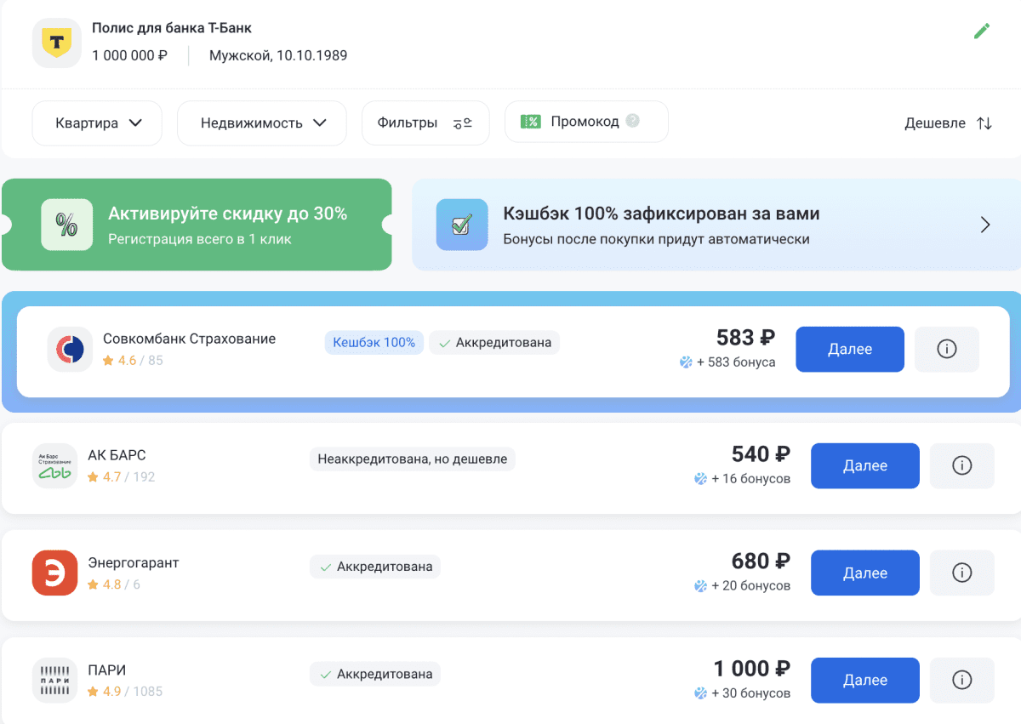This screenshot has height=724, width=1021.
Task: Click the green pencil edit icon
Action: [981, 31]
